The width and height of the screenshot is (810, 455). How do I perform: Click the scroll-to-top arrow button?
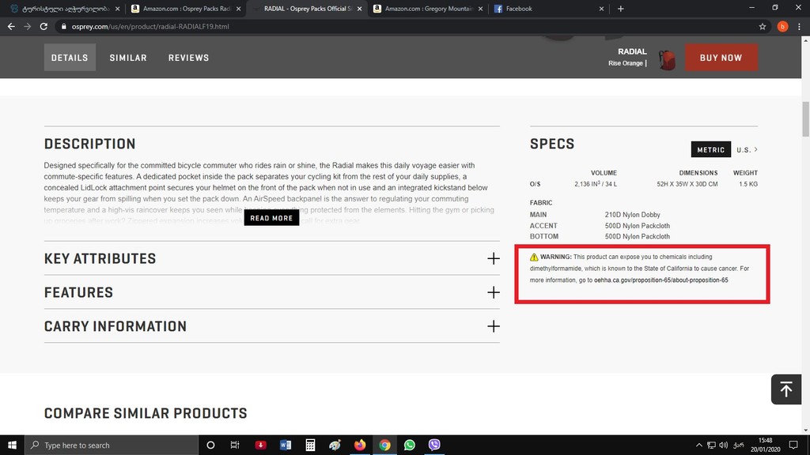click(x=785, y=389)
